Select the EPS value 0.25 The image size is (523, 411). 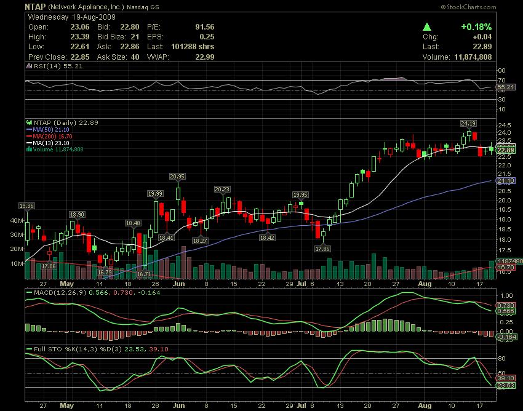(207, 37)
